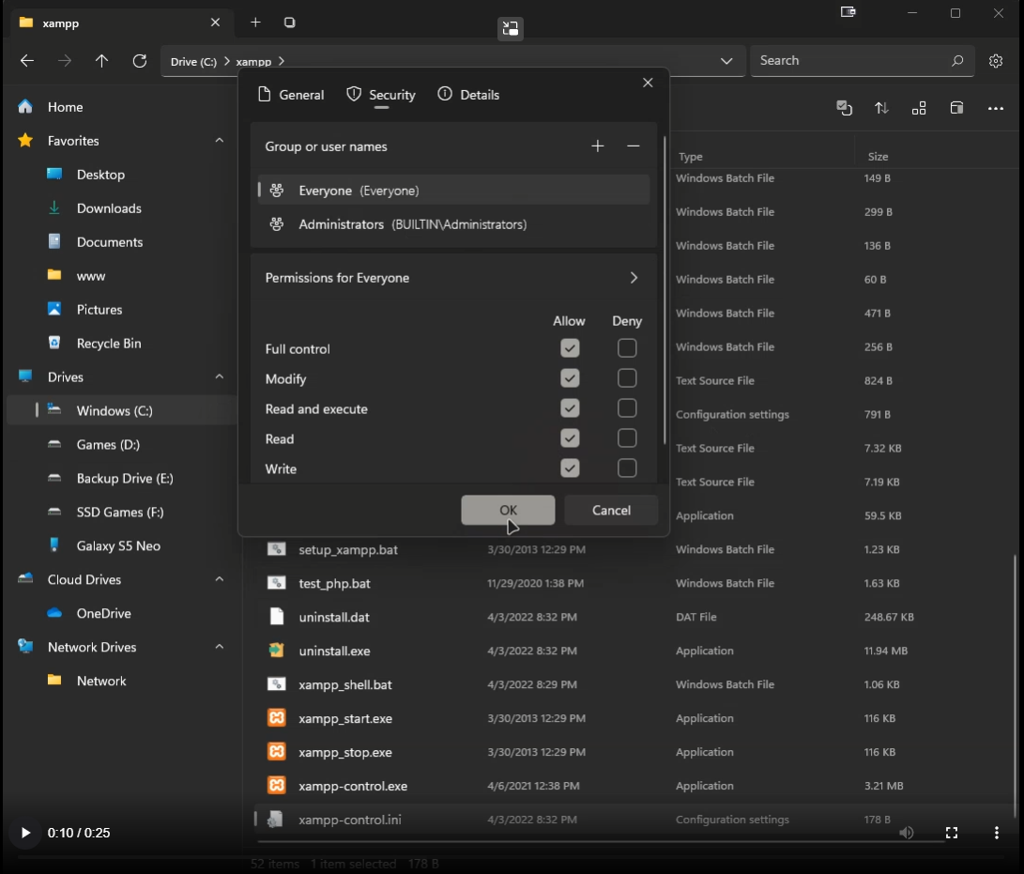Open the layout options icon
The image size is (1024, 874).
pyautogui.click(x=919, y=108)
